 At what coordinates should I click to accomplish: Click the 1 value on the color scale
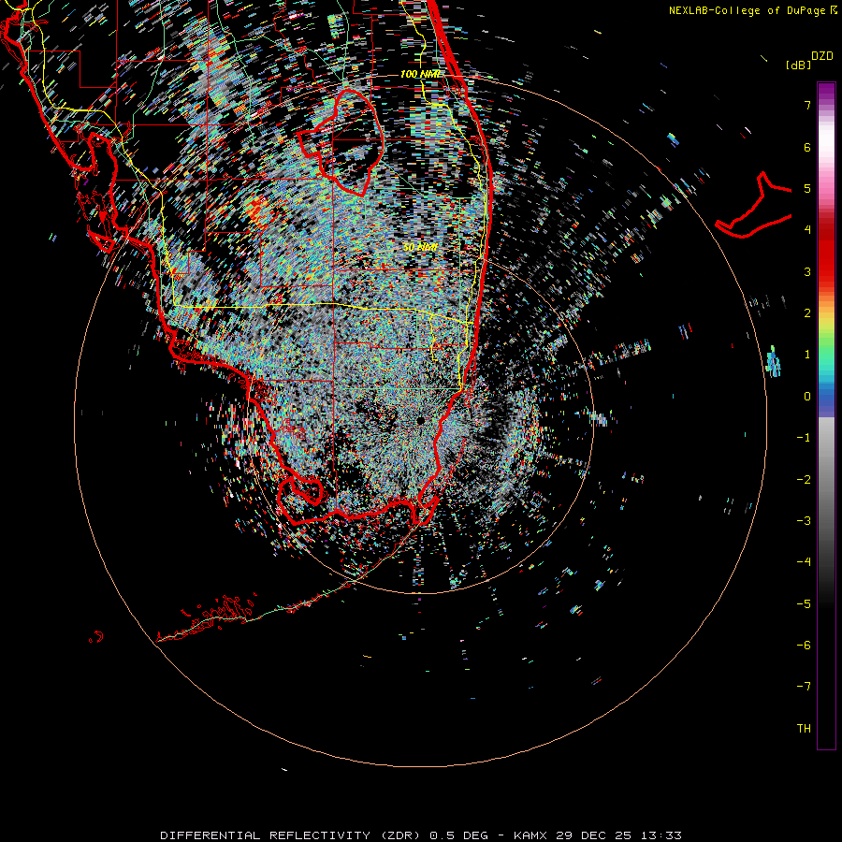(807, 355)
